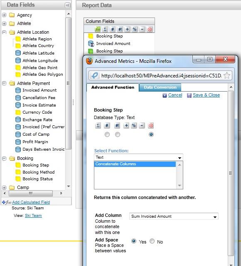The image size is (241, 266).
Task: Click the splitter handle beside Data Fields panel
Action: 73,102
